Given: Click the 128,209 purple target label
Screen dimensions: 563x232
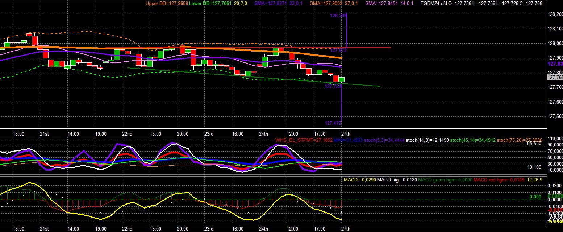Looking at the screenshot, I should click(x=338, y=16).
